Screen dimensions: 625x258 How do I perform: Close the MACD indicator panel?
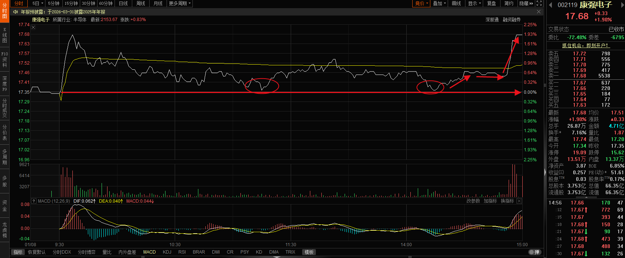click(x=519, y=201)
